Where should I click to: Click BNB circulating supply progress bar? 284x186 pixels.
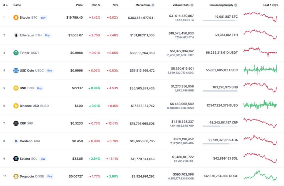pos(220,91)
